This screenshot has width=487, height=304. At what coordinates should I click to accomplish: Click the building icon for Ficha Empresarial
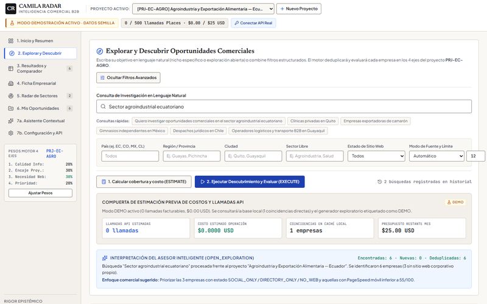[x=11, y=83]
